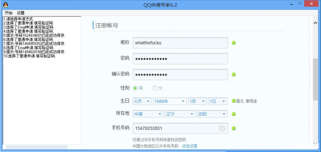Select the 男 gender radio button
321x152 pixels.
pos(135,88)
